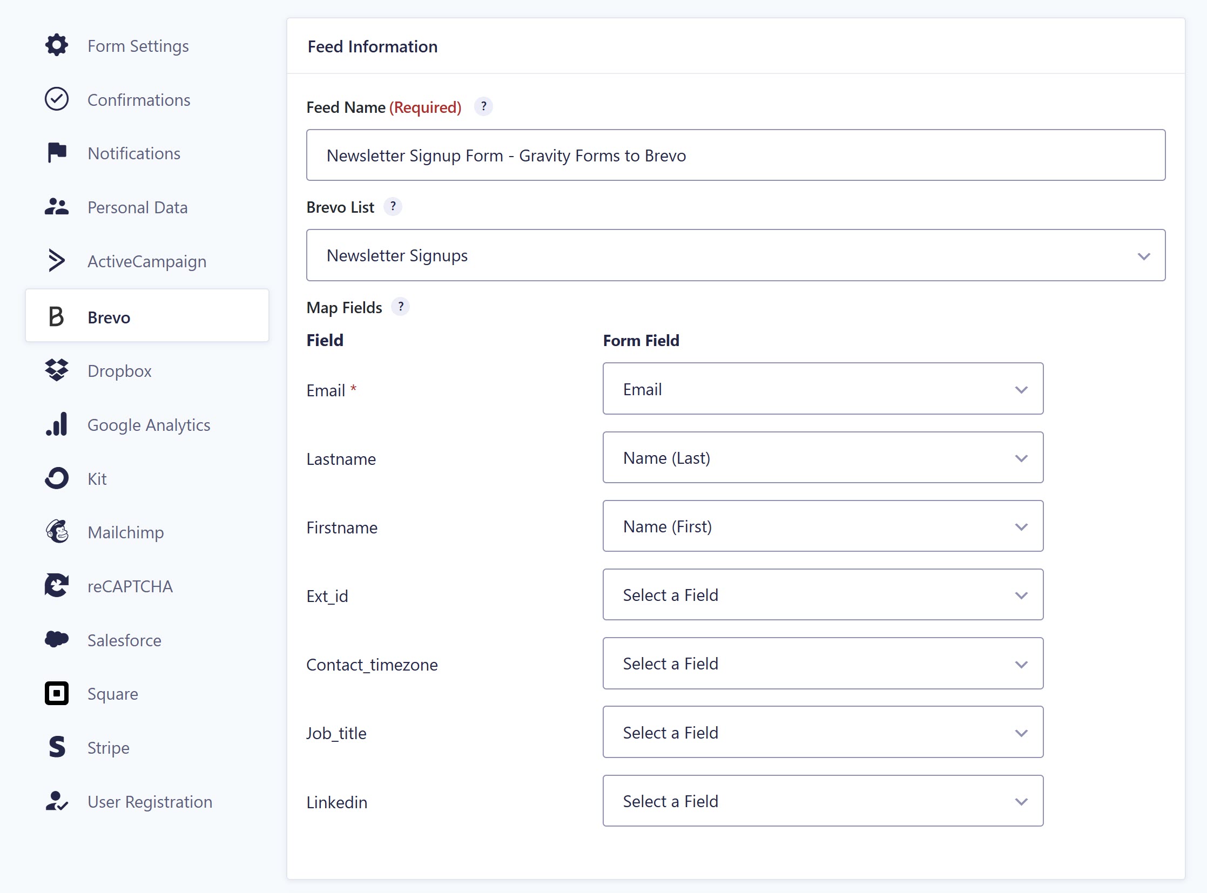The image size is (1207, 893).
Task: Click the Dropbox logo icon
Action: click(x=56, y=370)
